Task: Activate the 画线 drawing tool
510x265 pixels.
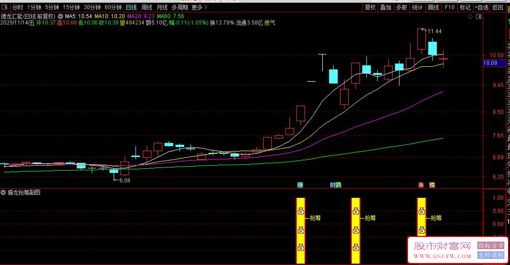Action: coord(433,7)
